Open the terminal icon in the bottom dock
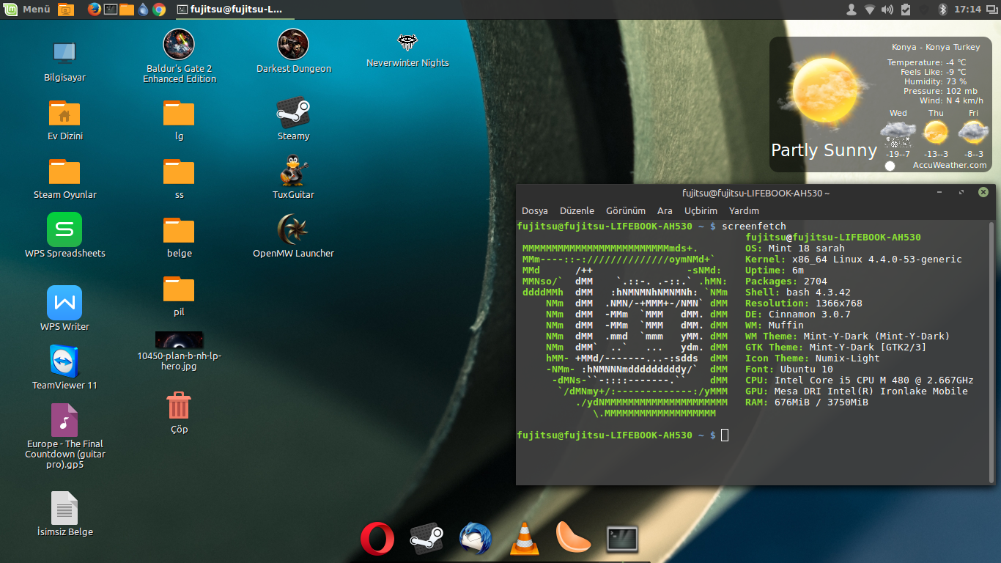This screenshot has width=1001, height=563. pyautogui.click(x=623, y=540)
